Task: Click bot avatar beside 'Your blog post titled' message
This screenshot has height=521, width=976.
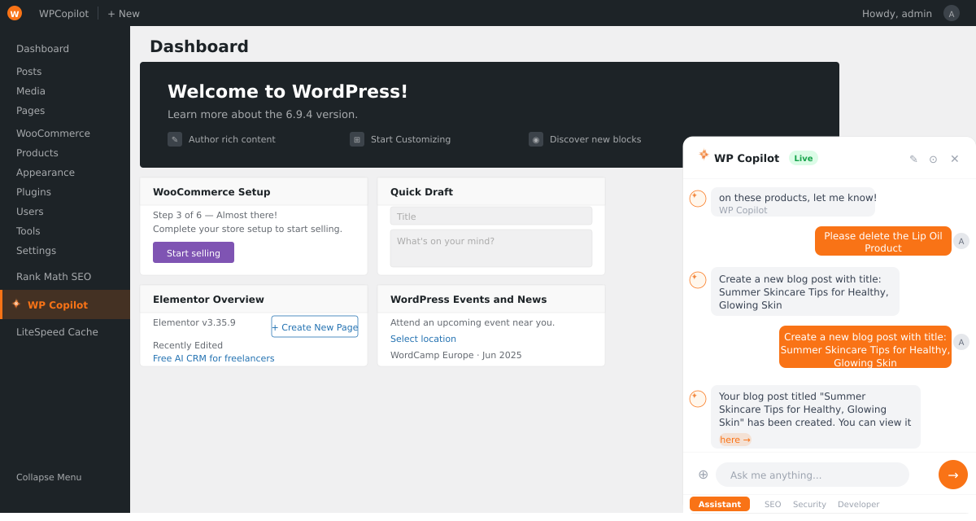Action: pos(698,399)
